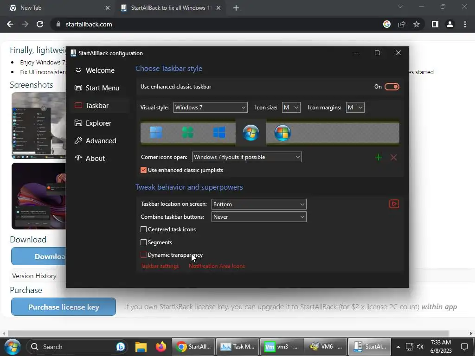This screenshot has width=475, height=356.
Task: Click Bing icon in taskbar search box
Action: tap(121, 347)
